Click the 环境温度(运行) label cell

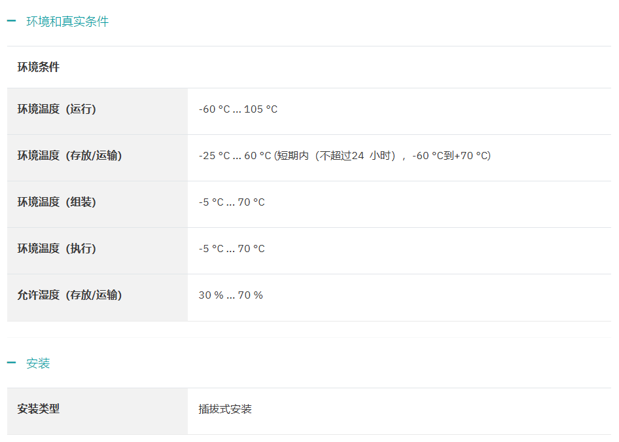click(57, 109)
